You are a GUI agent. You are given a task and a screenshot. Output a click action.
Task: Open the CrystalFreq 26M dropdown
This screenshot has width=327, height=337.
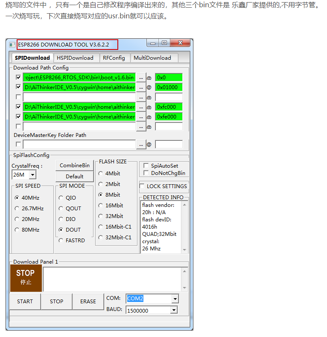coord(32,174)
